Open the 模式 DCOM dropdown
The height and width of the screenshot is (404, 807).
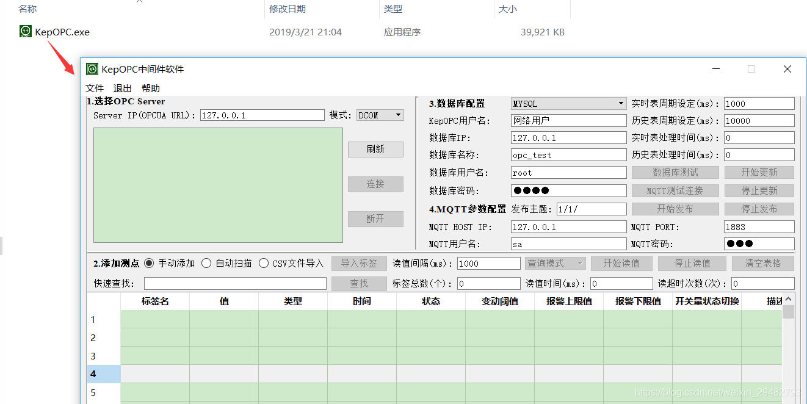click(380, 115)
